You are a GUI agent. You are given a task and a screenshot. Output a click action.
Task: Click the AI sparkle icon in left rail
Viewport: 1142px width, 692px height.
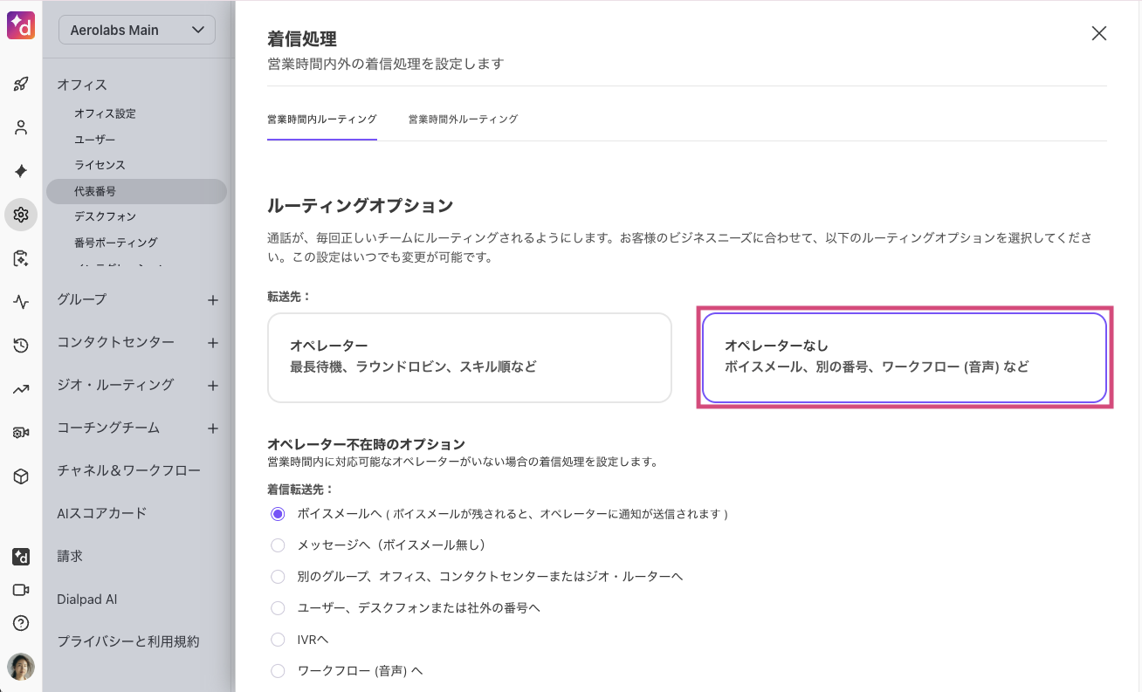click(x=21, y=171)
